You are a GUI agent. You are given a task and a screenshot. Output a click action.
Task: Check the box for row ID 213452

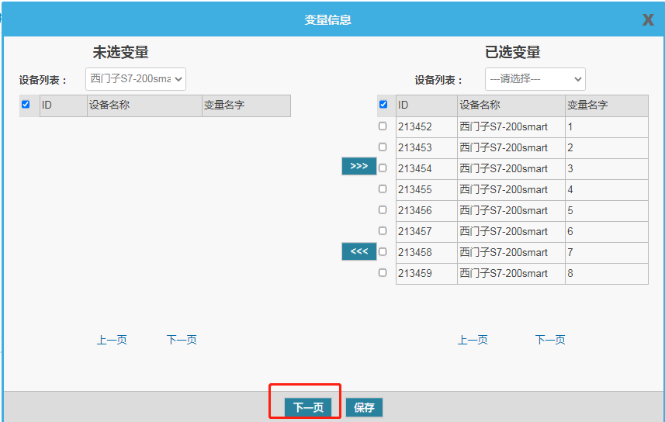(x=383, y=126)
